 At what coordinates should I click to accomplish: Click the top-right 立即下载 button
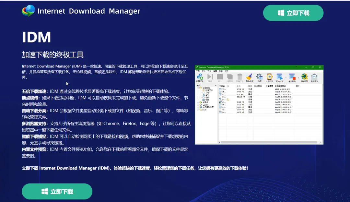293,13
